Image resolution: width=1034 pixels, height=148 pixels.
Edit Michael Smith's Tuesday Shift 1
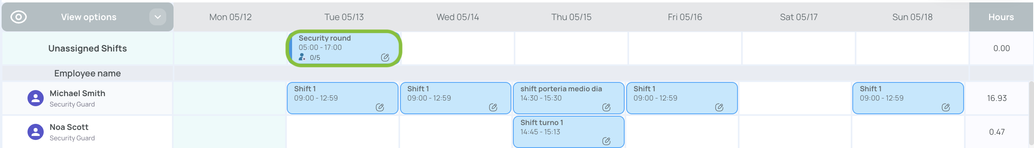click(379, 107)
